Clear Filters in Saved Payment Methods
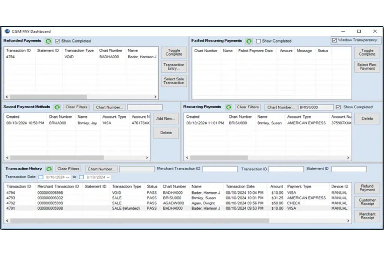Viewport: 384px width, 256px height. pos(76,107)
